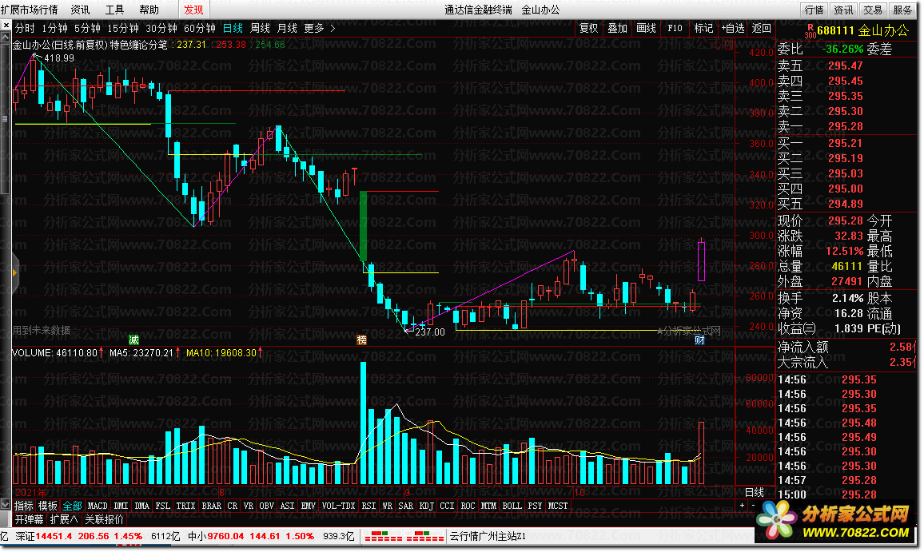Select 周线 weekly period

[x=260, y=28]
